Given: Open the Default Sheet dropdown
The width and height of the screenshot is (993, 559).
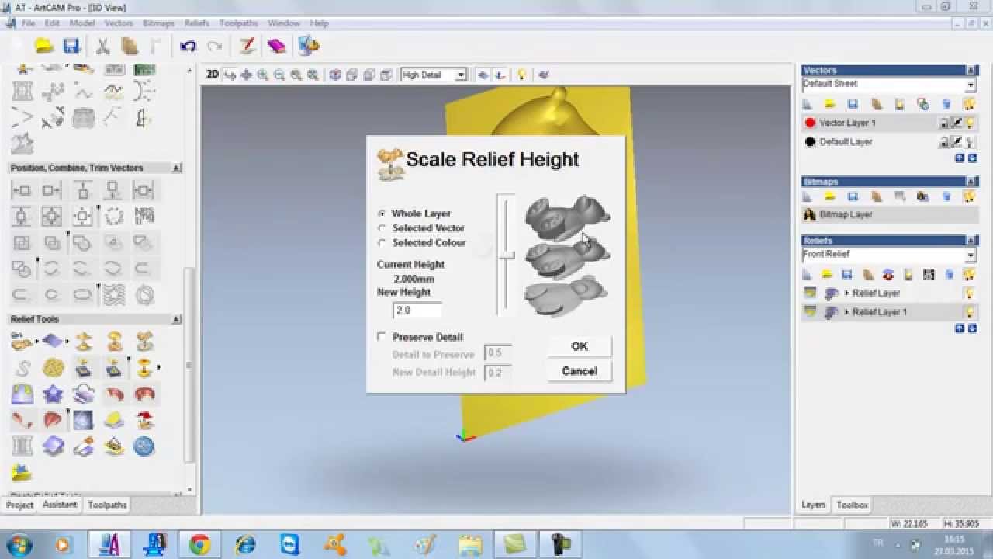Looking at the screenshot, I should pyautogui.click(x=971, y=85).
